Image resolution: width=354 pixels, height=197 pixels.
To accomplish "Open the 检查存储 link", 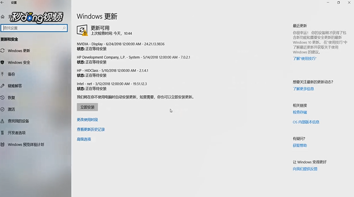I will (300, 112).
